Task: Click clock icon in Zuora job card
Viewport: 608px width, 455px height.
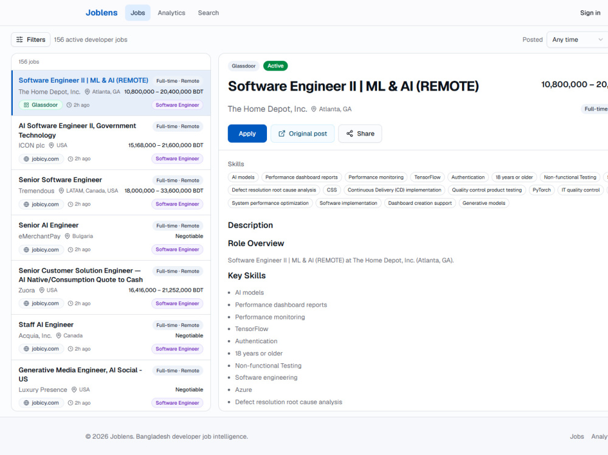Action: click(x=71, y=304)
